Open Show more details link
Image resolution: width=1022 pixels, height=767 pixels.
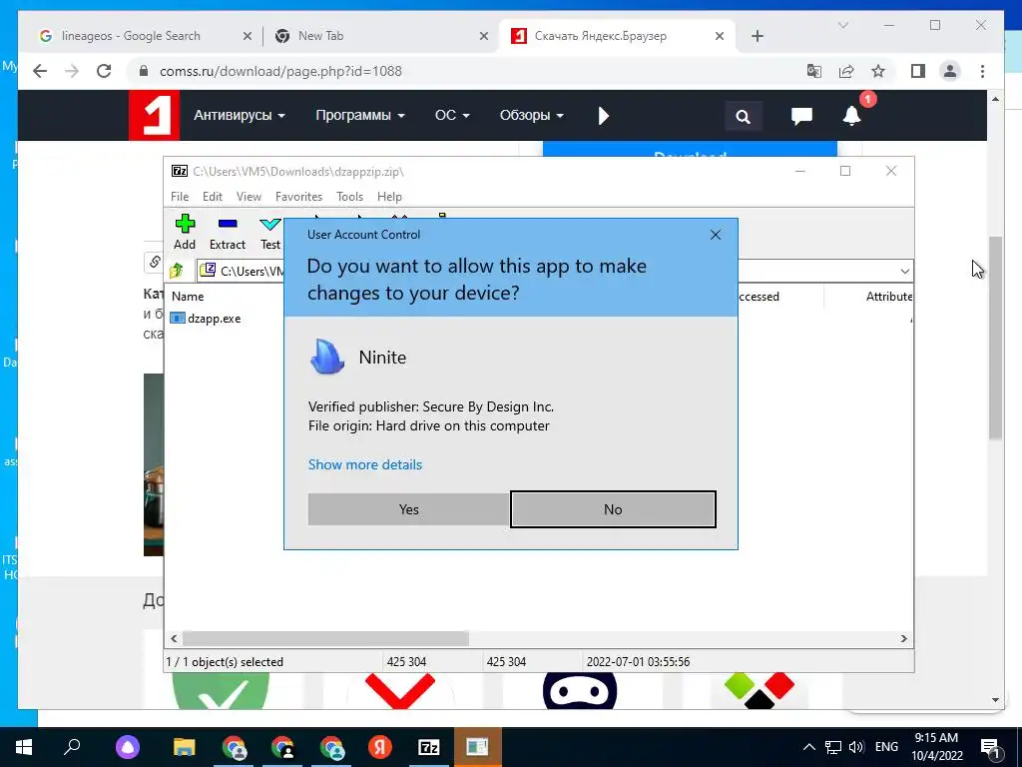pos(365,464)
